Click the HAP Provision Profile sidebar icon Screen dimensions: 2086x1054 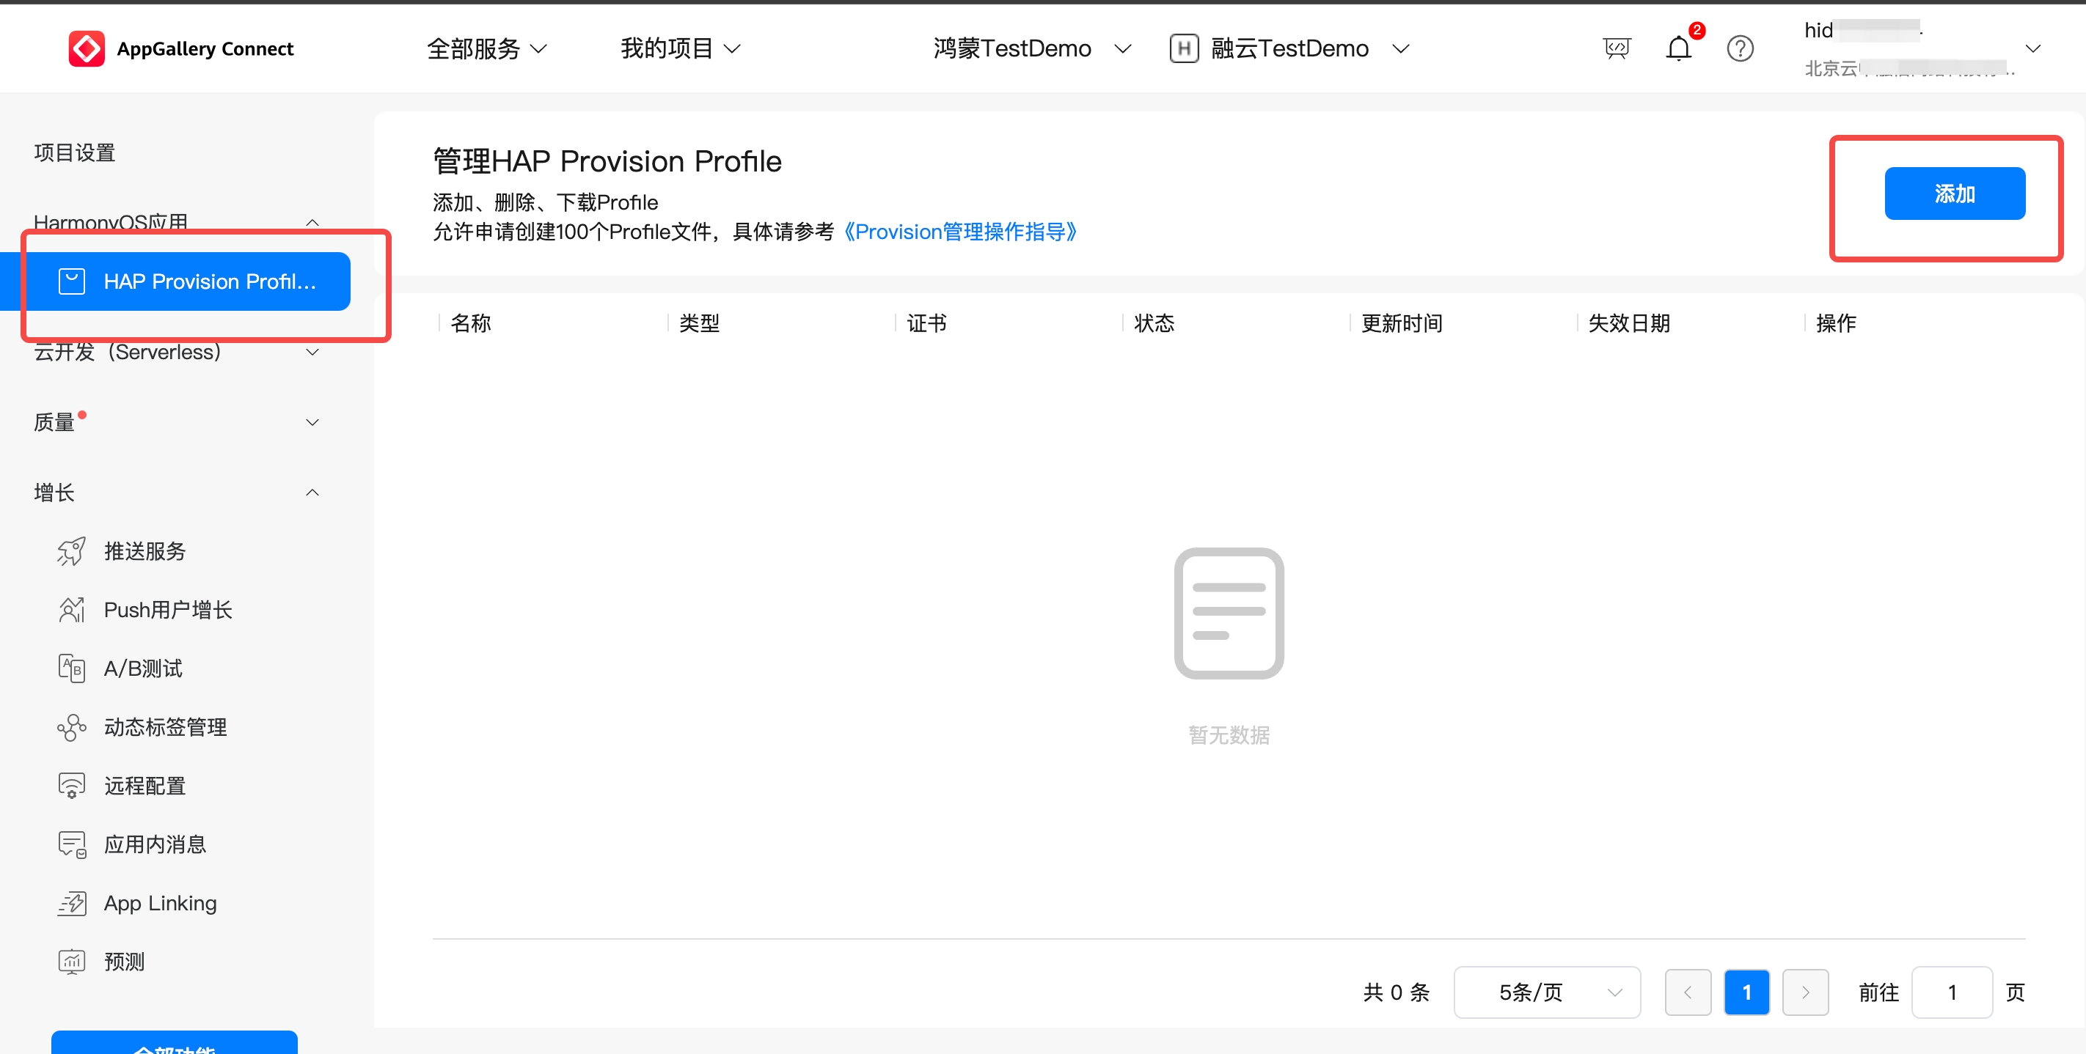pyautogui.click(x=71, y=281)
